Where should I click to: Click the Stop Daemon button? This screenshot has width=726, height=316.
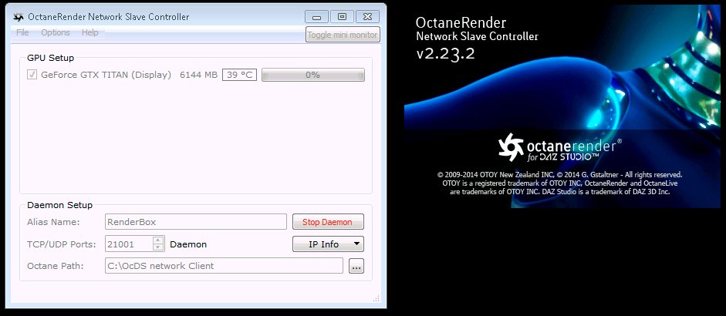click(x=328, y=222)
